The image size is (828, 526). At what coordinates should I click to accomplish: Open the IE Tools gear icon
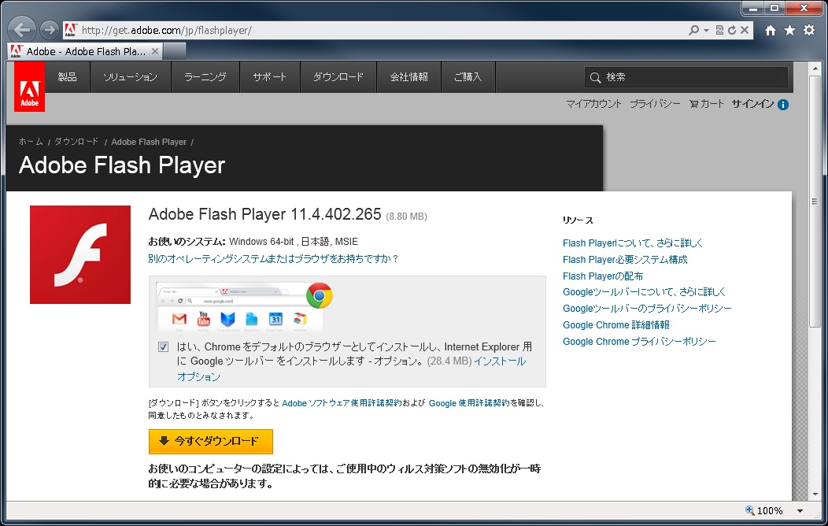coord(808,30)
